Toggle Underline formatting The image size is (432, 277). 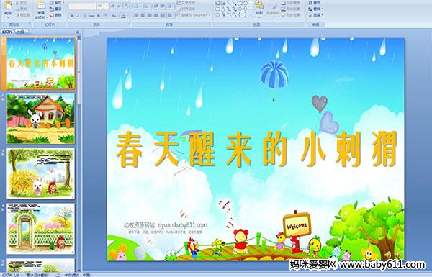[x=84, y=16]
